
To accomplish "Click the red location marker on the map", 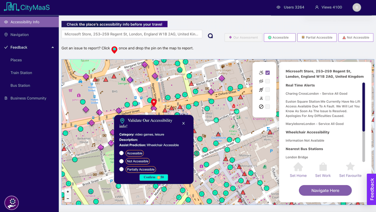I will tap(154, 102).
